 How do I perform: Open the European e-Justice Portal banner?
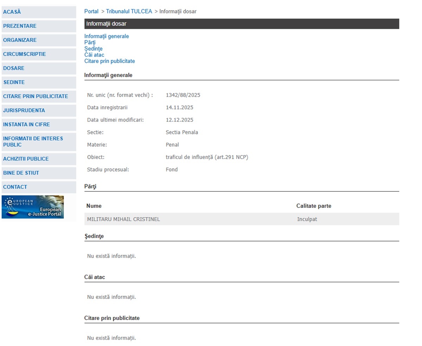pos(33,207)
